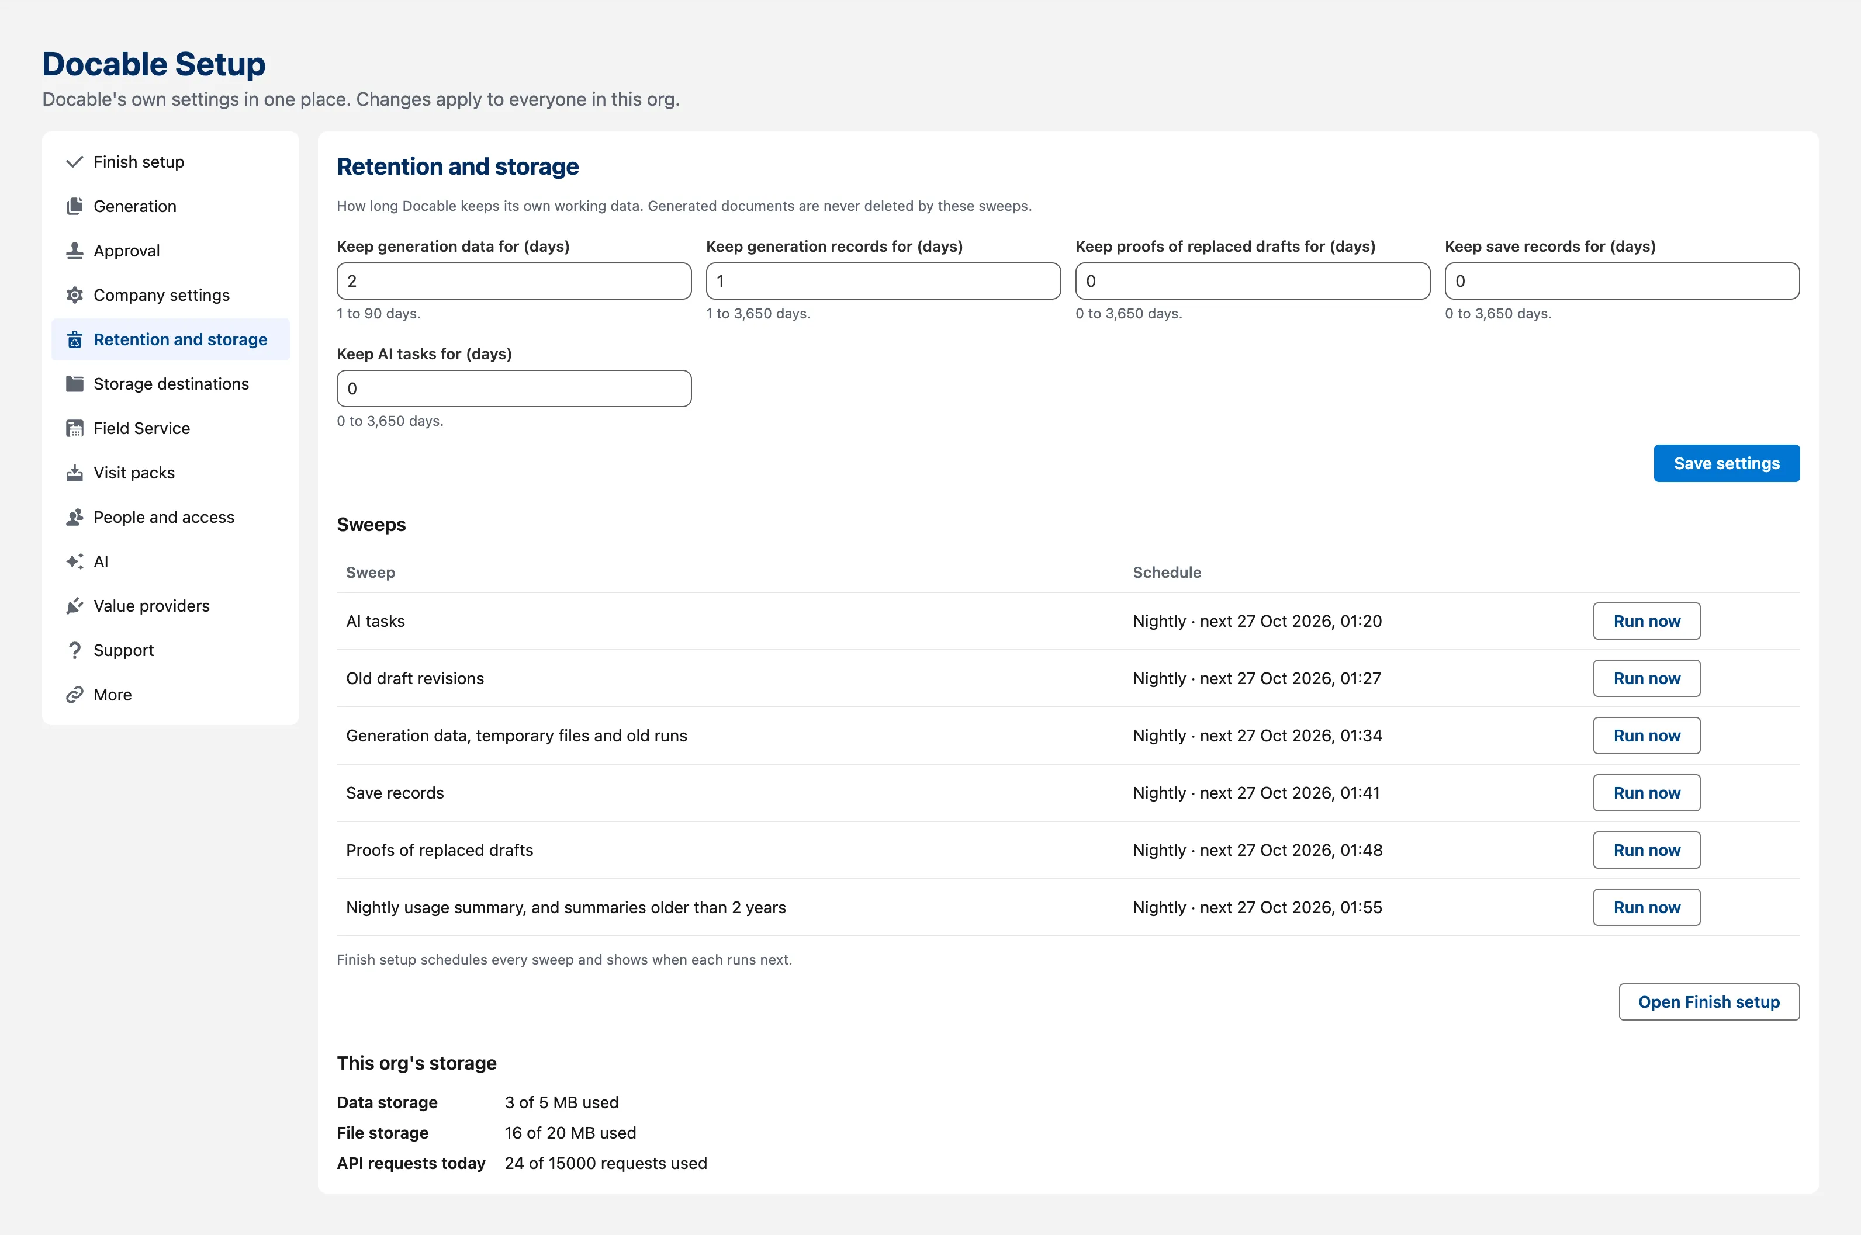Click the More link icon
Viewport: 1861px width, 1235px height.
(x=75, y=695)
